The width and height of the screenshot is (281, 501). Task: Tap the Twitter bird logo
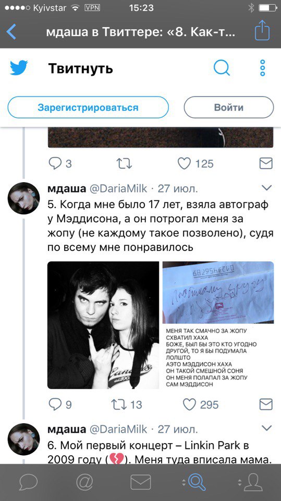(19, 68)
